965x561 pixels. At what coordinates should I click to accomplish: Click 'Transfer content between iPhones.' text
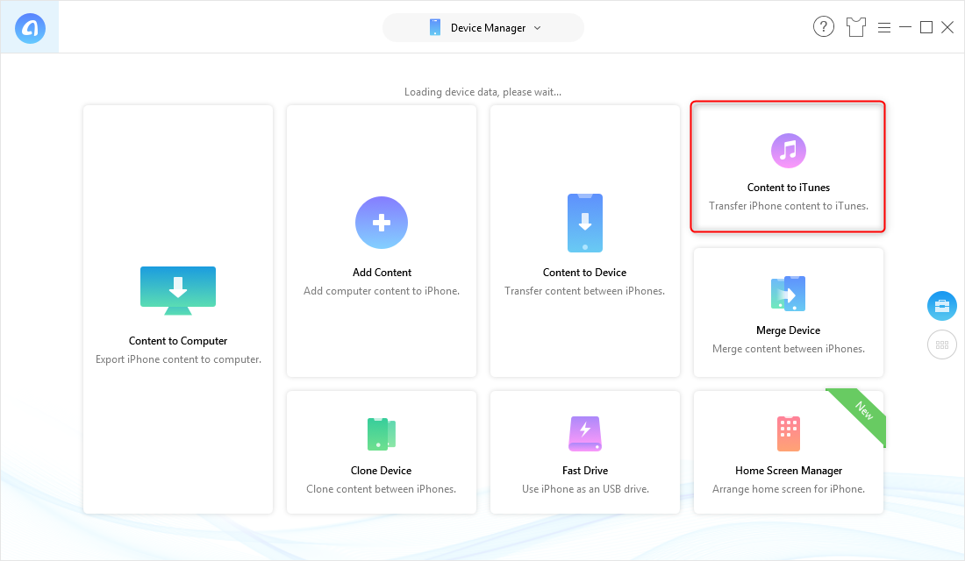pos(584,291)
